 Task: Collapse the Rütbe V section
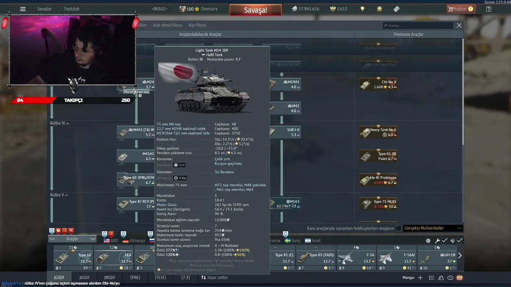click(x=59, y=195)
